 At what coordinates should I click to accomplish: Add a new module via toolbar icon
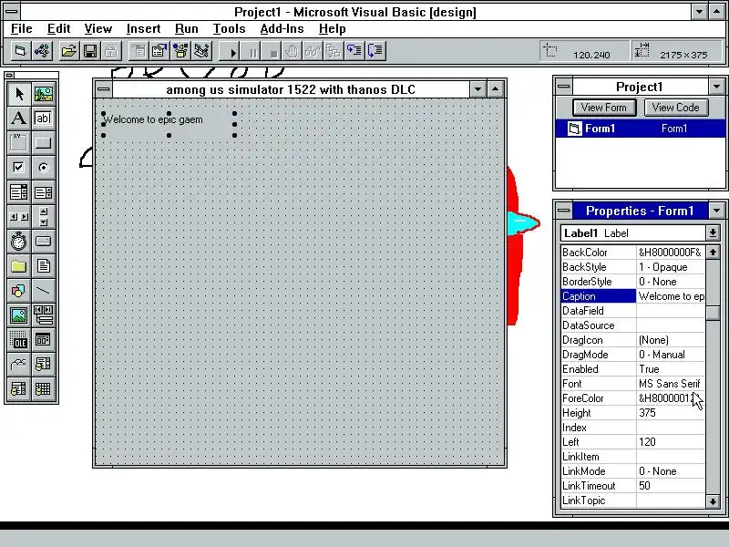coord(42,51)
